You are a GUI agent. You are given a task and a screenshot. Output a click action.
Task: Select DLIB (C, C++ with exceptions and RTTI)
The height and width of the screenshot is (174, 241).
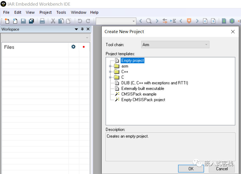click(155, 83)
